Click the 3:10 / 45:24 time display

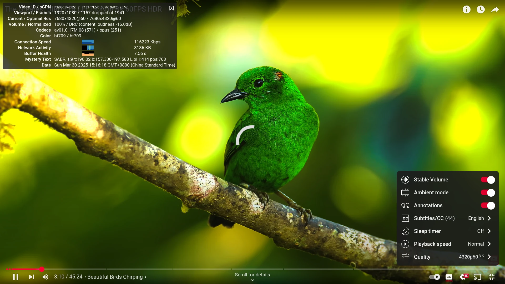(68, 277)
